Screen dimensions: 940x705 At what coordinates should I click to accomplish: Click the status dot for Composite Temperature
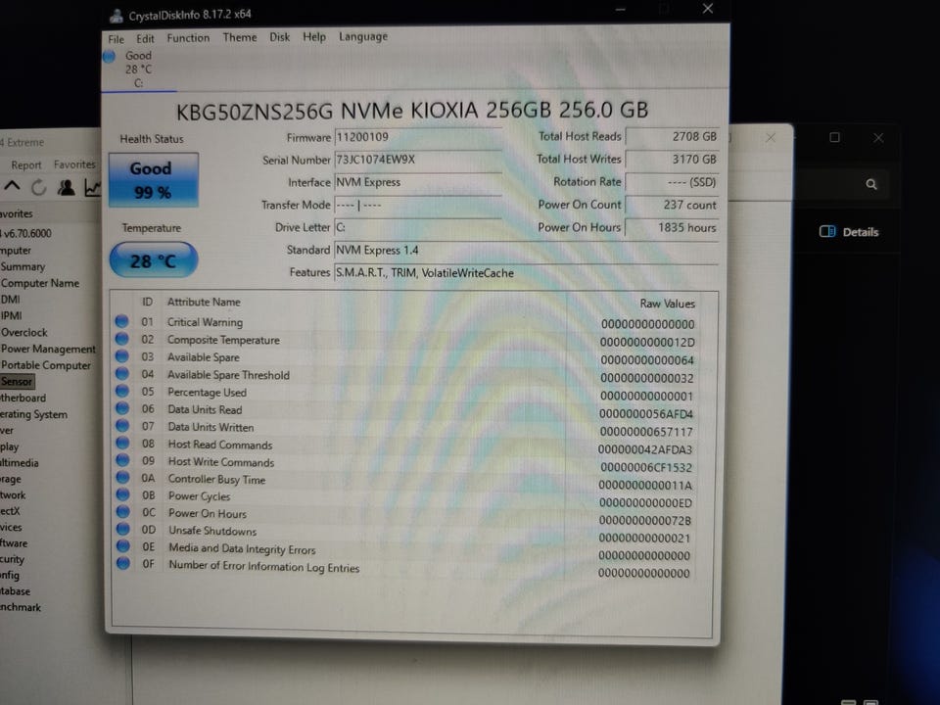coord(121,340)
